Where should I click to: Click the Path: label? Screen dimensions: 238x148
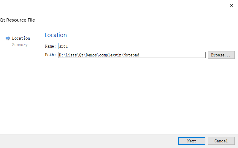click(50, 55)
